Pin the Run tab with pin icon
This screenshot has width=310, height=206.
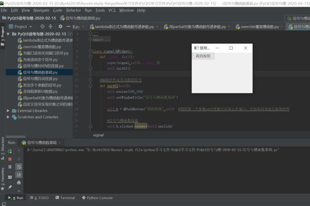tap(10, 187)
